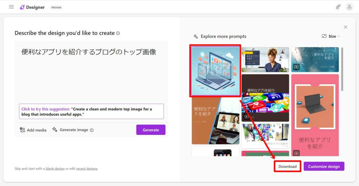This screenshot has width=359, height=186.
Task: Click the Customize design button
Action: pyautogui.click(x=324, y=166)
